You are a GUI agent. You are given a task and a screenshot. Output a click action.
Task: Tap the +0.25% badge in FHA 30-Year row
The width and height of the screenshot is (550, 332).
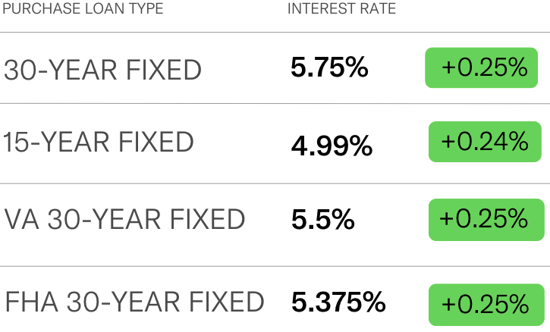pos(486,305)
